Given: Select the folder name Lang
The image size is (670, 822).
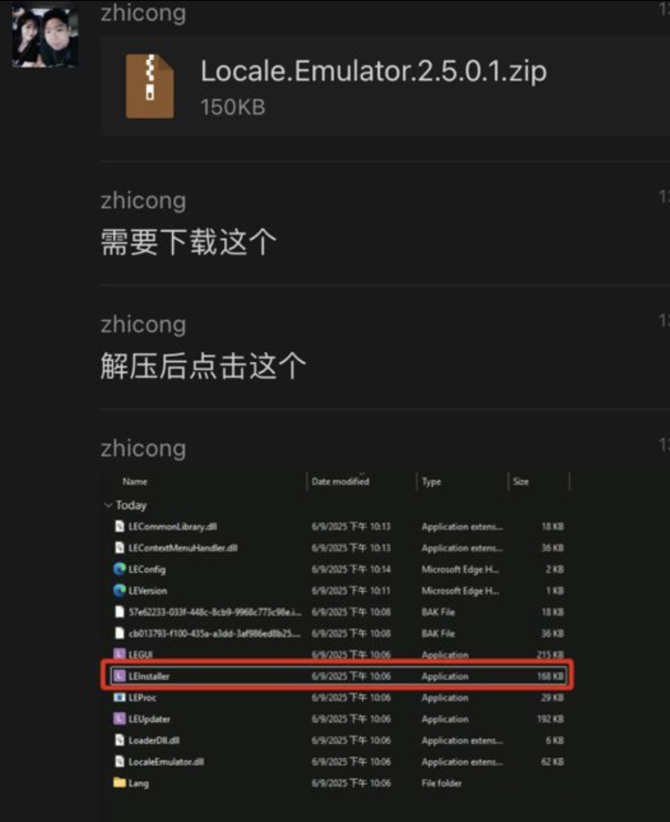Looking at the screenshot, I should pyautogui.click(x=138, y=783).
